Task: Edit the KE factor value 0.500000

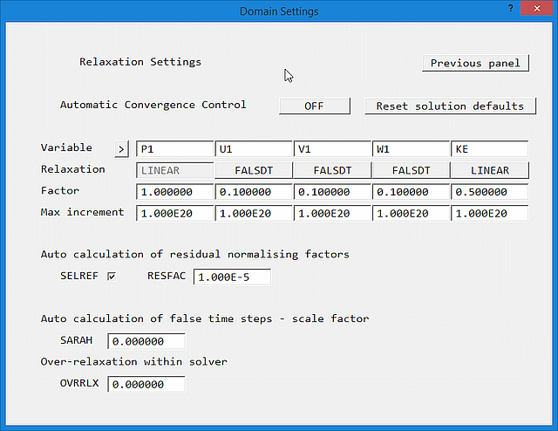Action: [x=489, y=192]
